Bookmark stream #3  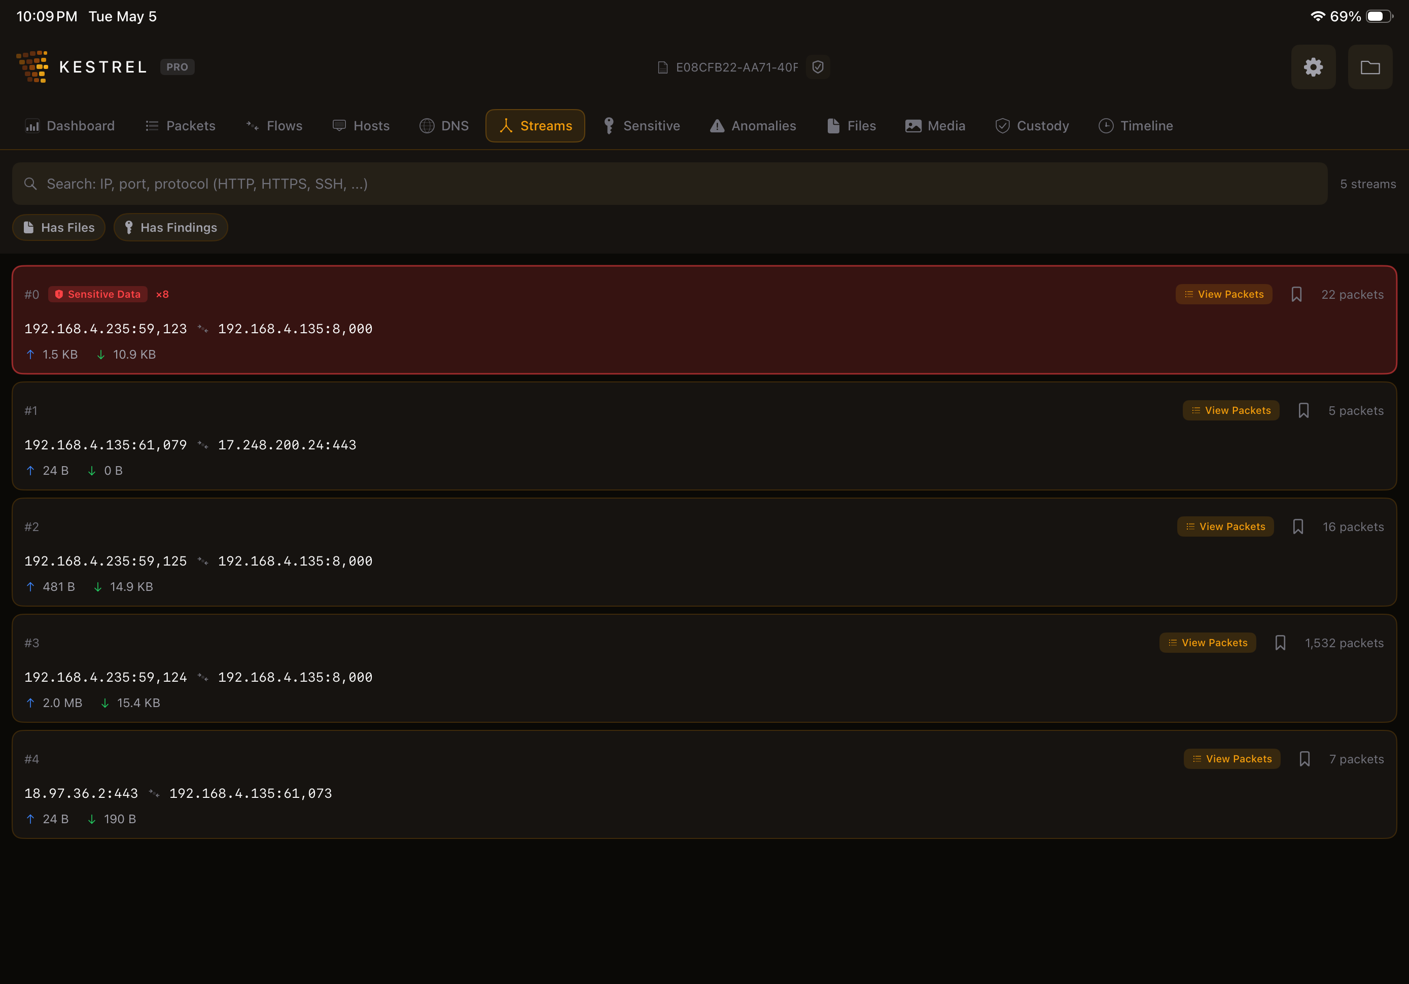click(x=1280, y=643)
